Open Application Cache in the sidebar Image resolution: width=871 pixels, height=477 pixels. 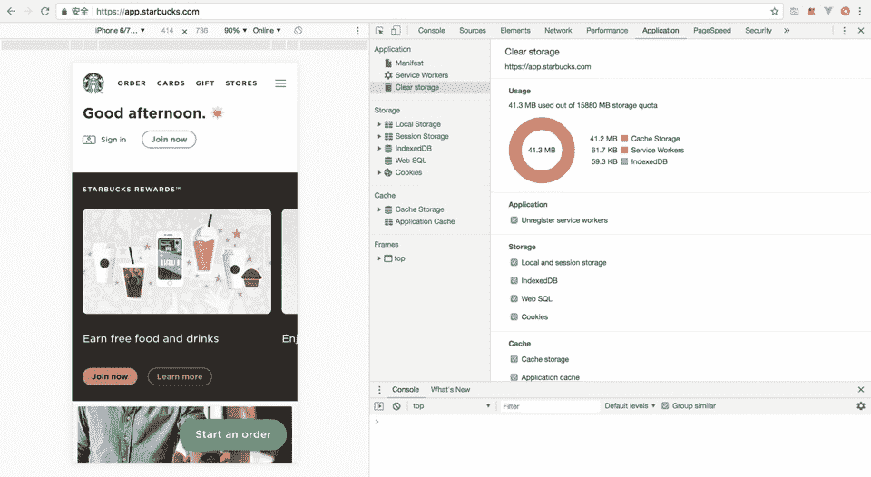click(x=425, y=221)
